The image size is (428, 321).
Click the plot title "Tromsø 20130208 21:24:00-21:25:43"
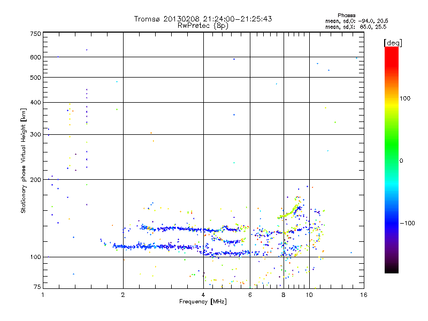coord(203,19)
